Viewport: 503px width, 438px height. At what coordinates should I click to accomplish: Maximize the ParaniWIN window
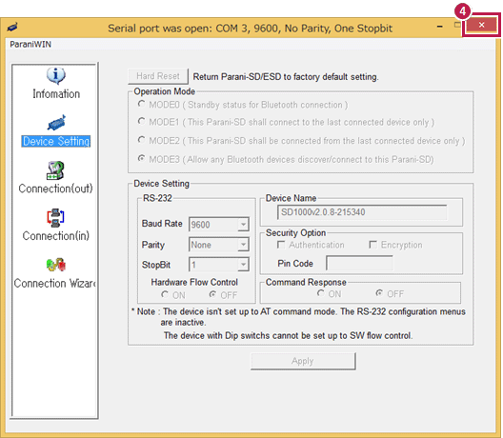[457, 25]
